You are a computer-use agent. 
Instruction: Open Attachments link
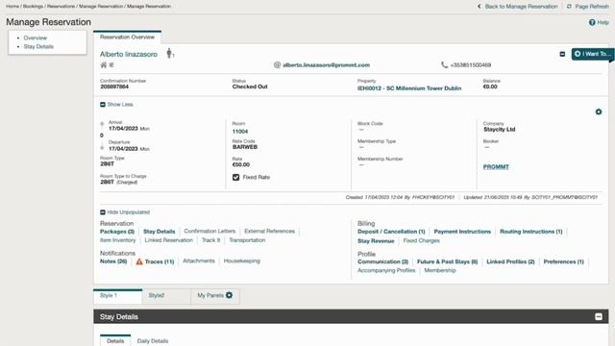(199, 260)
